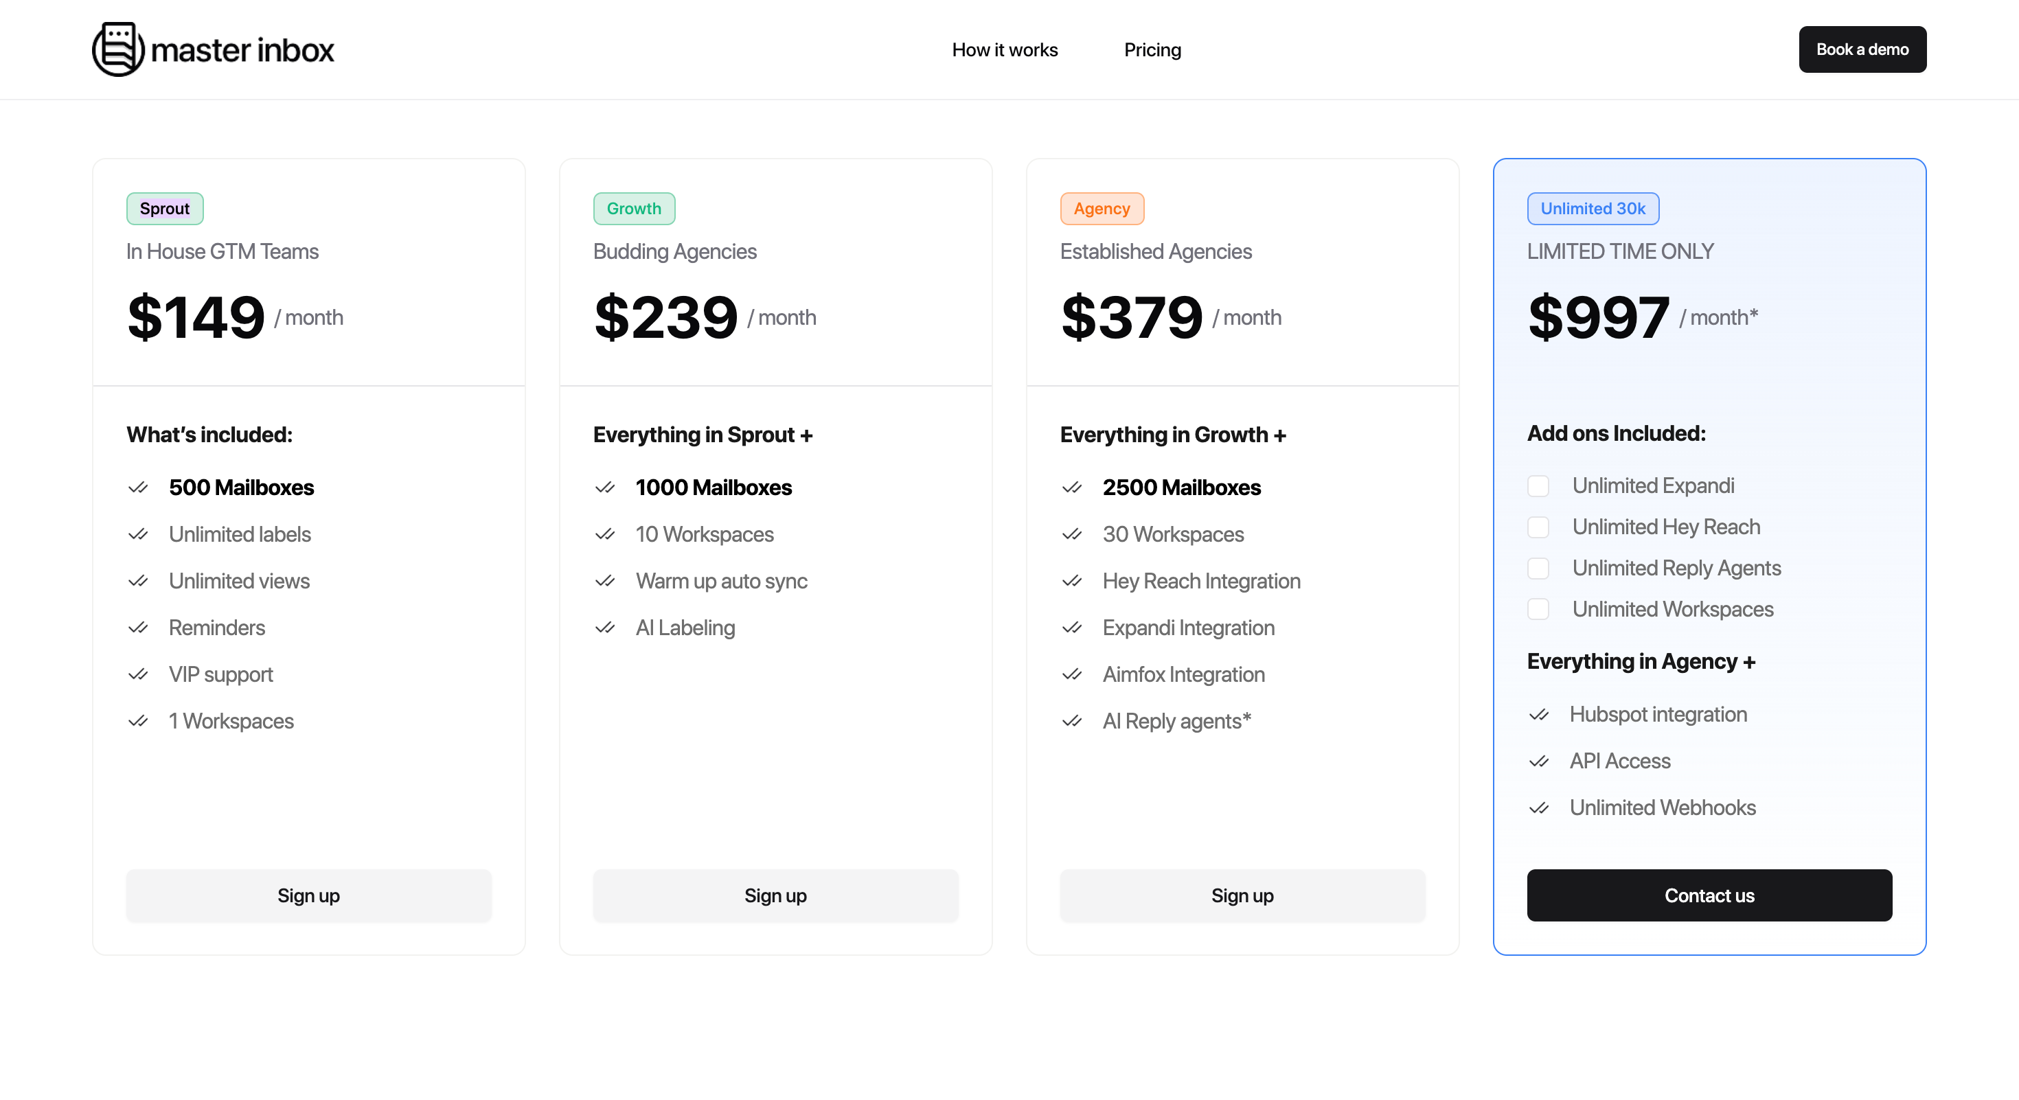Image resolution: width=2019 pixels, height=1100 pixels.
Task: Select the Unlimited Workspaces checkbox
Action: click(1538, 610)
